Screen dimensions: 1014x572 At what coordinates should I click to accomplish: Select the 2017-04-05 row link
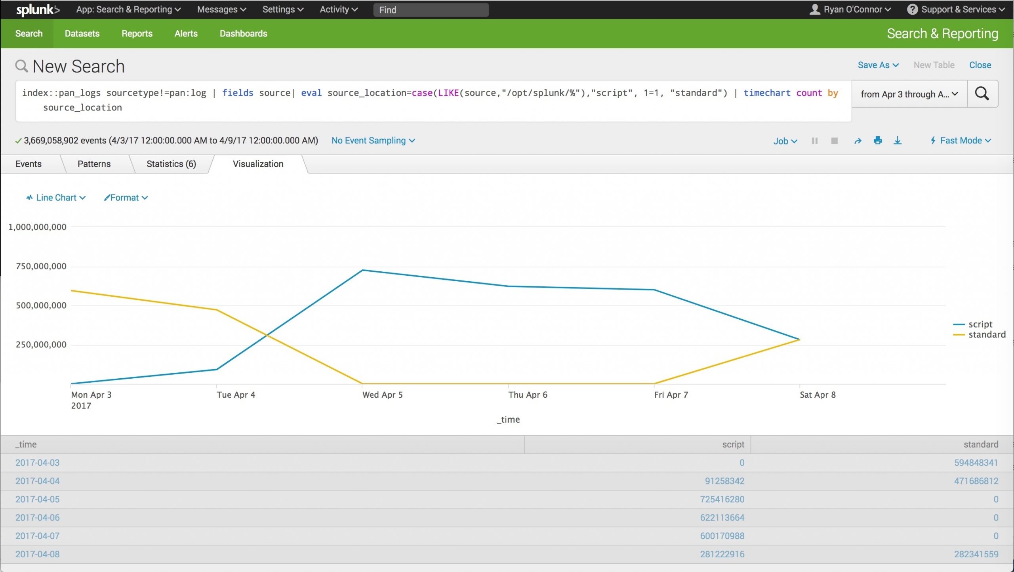point(37,499)
